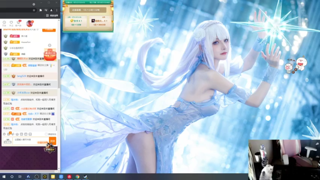320x180 pixels.
Task: Open the fan badge selector left of chat input
Action: pos(8,141)
